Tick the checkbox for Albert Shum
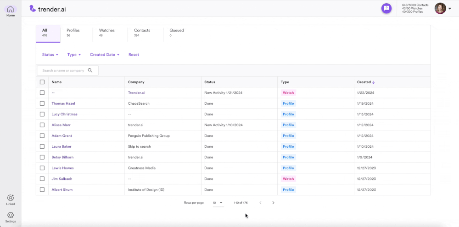459x227 pixels. coord(42,189)
